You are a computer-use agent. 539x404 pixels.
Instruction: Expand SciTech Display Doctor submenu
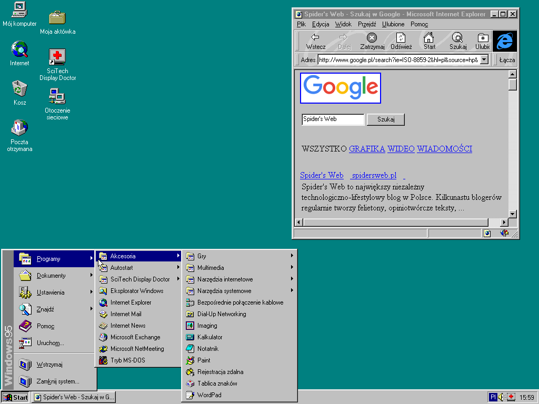coord(139,279)
